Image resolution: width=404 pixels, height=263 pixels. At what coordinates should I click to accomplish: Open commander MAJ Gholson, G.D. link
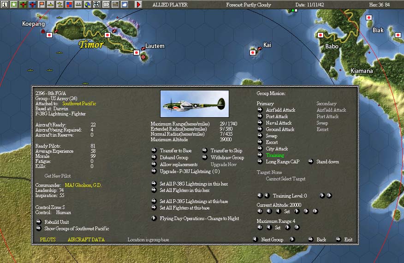pyautogui.click(x=83, y=185)
